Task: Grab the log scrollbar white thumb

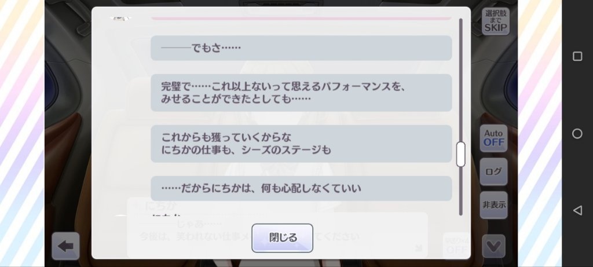Action: point(460,154)
